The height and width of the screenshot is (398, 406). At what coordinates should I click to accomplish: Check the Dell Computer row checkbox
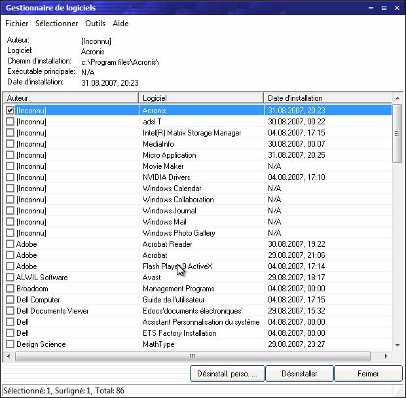[10, 300]
